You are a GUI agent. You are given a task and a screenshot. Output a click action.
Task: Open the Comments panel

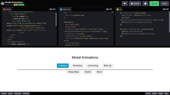pyautogui.click(x=18, y=93)
